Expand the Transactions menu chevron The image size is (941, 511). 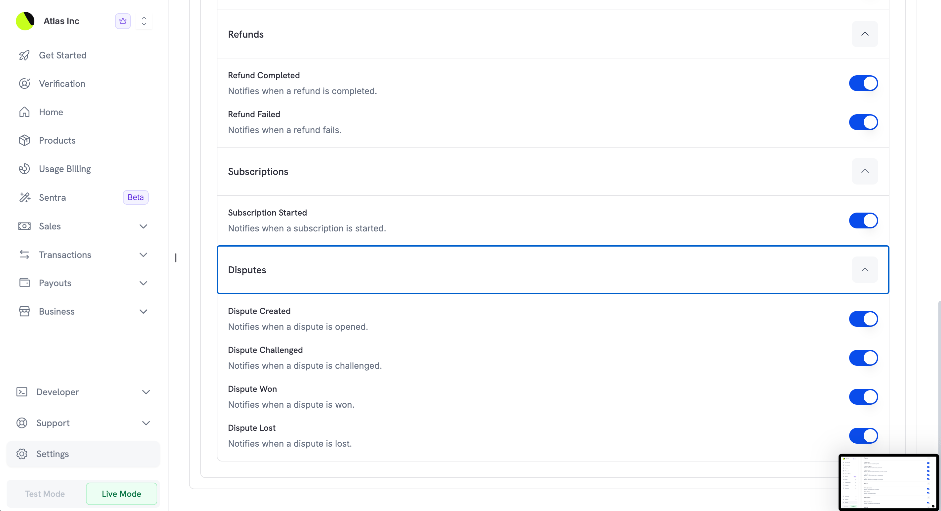pyautogui.click(x=143, y=255)
